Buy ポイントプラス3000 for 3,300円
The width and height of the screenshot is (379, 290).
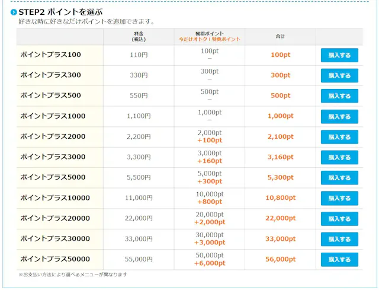pyautogui.click(x=339, y=157)
